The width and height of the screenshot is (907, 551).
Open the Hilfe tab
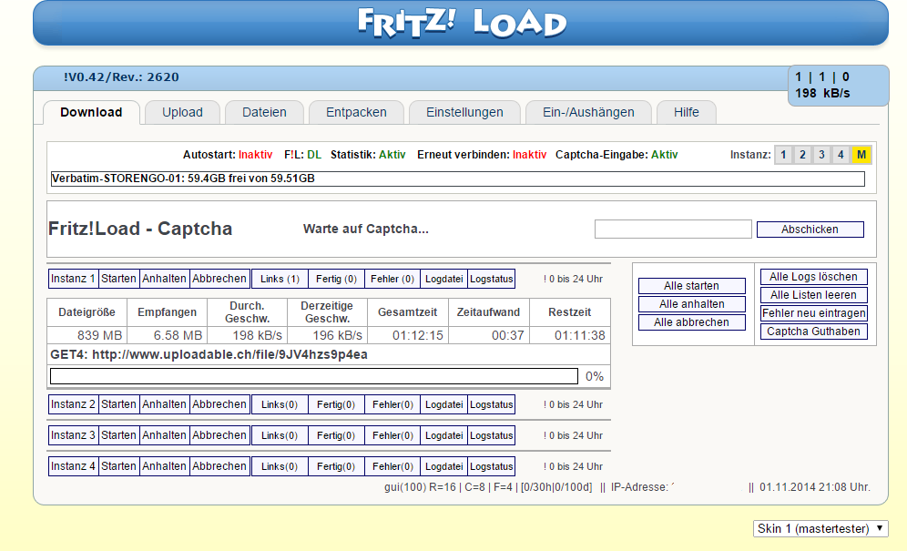[687, 112]
